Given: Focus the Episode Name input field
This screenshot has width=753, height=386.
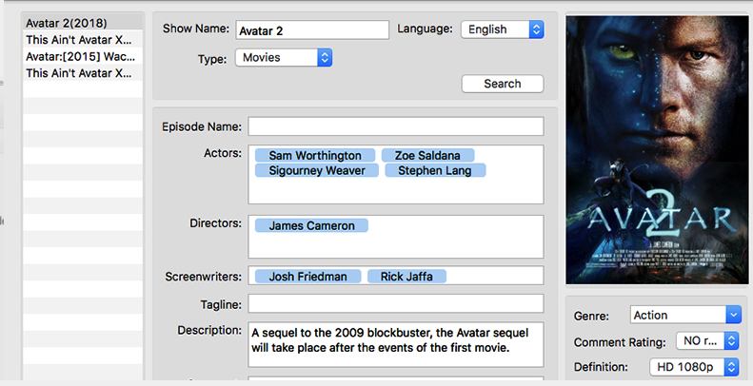Looking at the screenshot, I should point(395,126).
